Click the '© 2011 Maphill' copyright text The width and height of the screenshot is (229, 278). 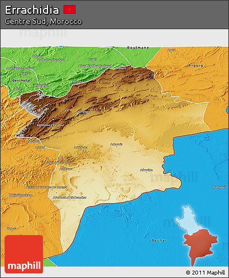tap(206, 272)
